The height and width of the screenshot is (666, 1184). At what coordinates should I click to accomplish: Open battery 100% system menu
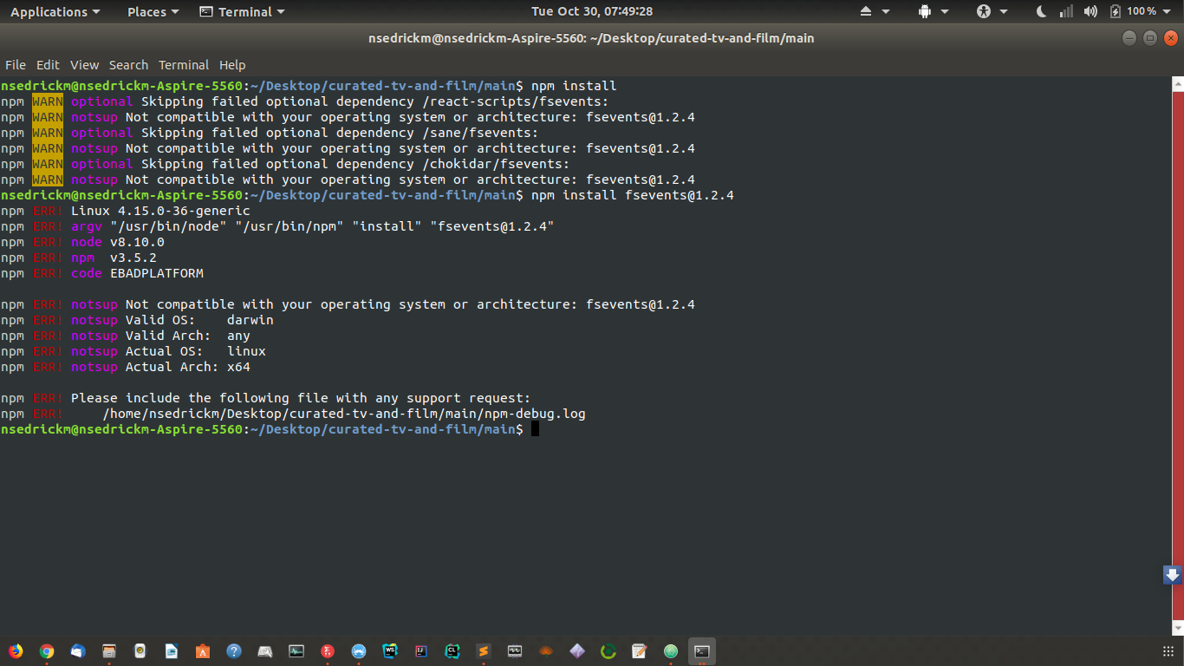pos(1141,11)
